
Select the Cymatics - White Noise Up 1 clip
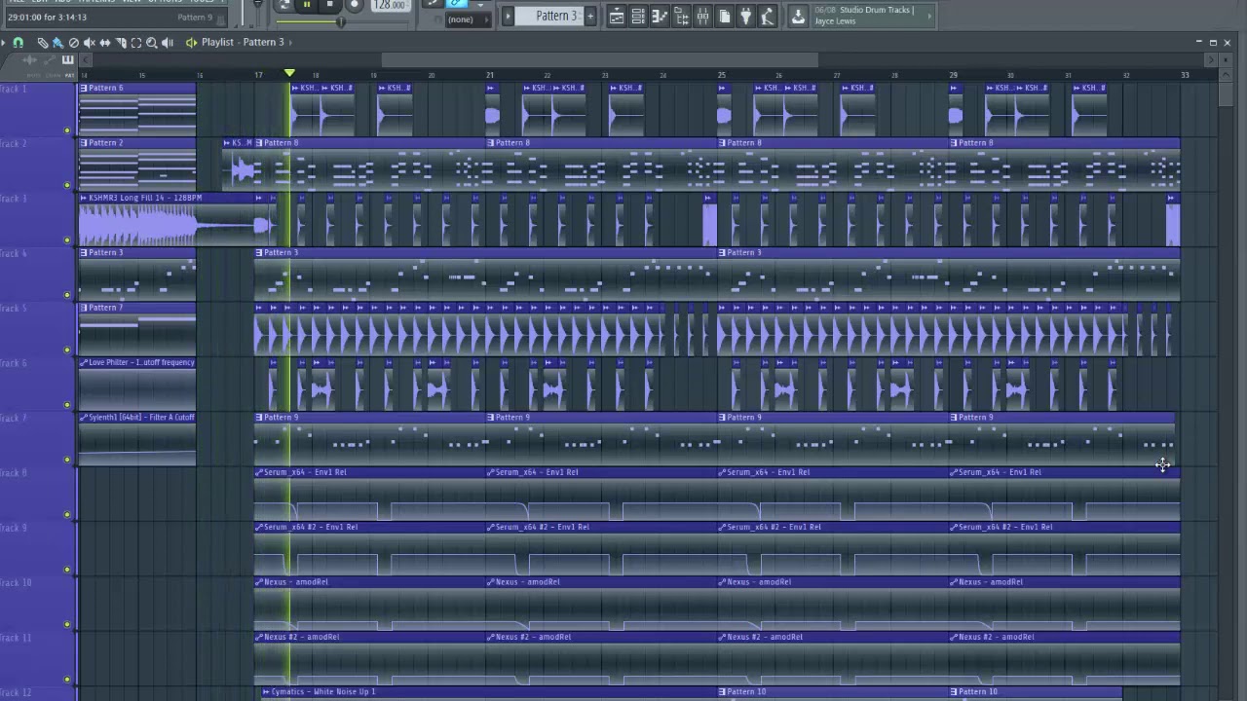pyautogui.click(x=489, y=692)
